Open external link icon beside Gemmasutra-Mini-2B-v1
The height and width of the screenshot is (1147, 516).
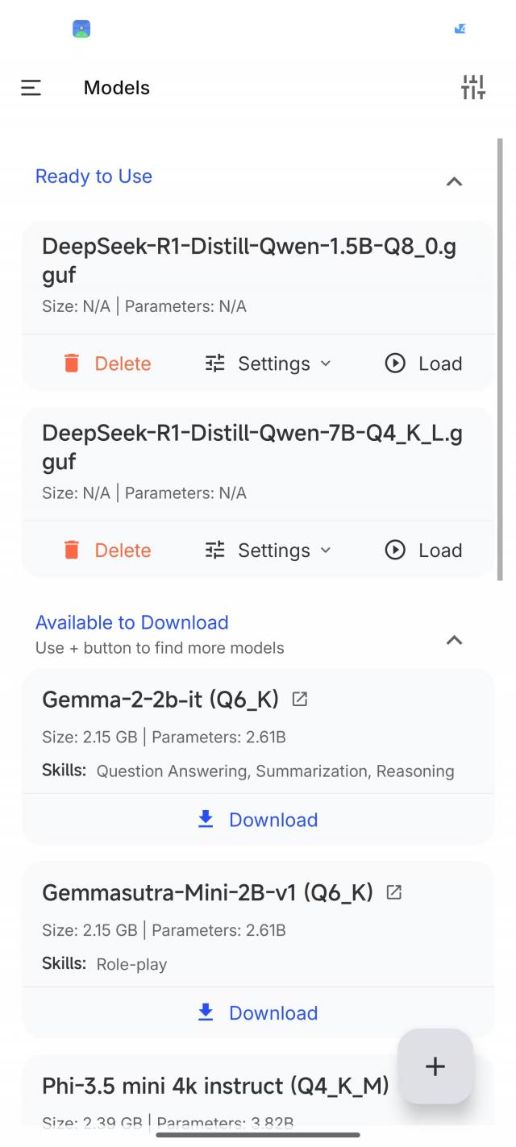tap(394, 892)
